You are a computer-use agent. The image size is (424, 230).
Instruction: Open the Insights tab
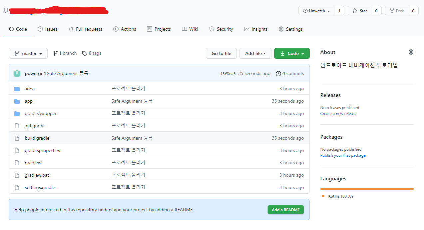pos(256,29)
